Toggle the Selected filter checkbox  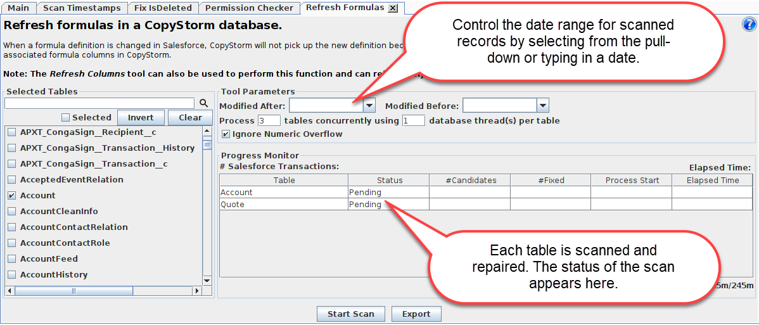65,118
